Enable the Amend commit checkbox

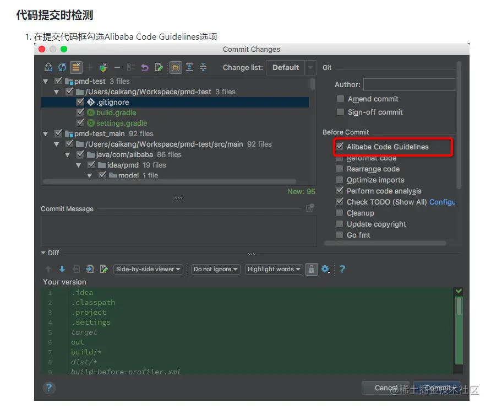340,99
